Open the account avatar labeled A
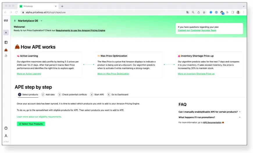Screen dimensions: 253x153 pos(6,33)
